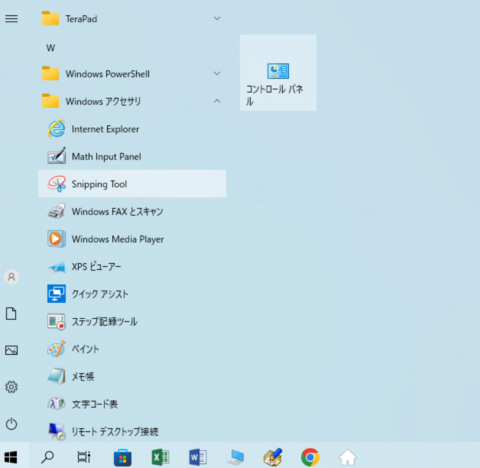Click the Power icon
Screen dimensions: 480x468
click(12, 424)
